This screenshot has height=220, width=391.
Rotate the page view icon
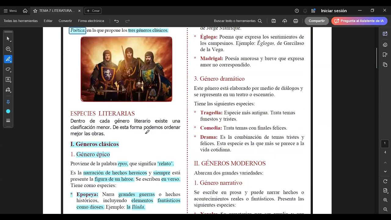(x=385, y=181)
